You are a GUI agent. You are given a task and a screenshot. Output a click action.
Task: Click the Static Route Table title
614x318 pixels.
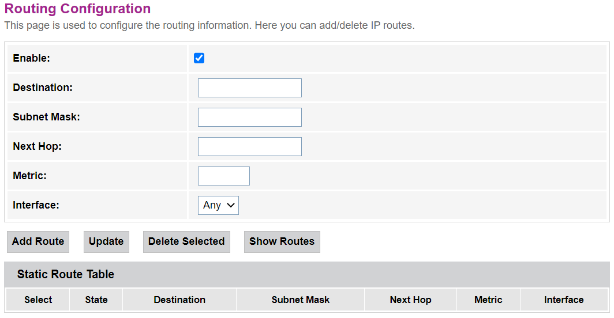[66, 274]
